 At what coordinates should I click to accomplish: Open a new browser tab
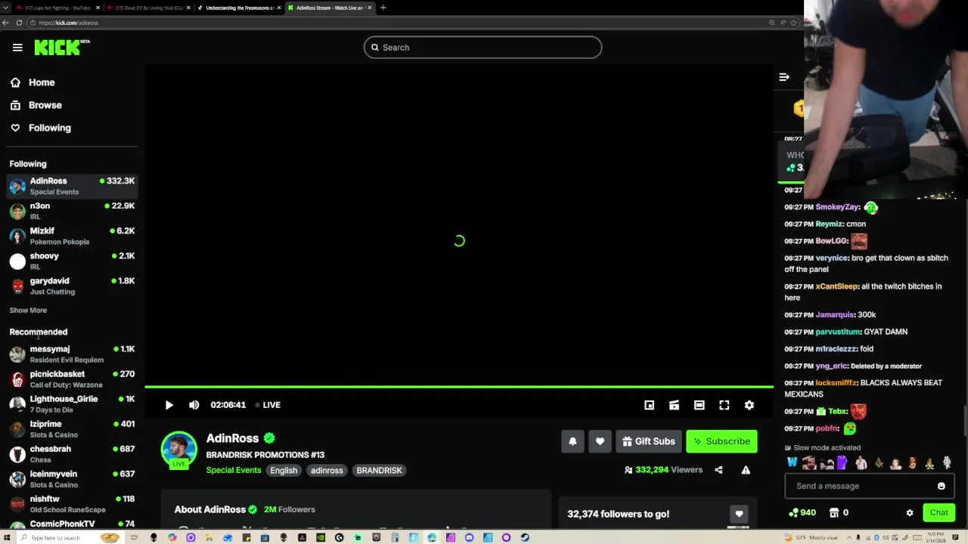click(x=383, y=8)
